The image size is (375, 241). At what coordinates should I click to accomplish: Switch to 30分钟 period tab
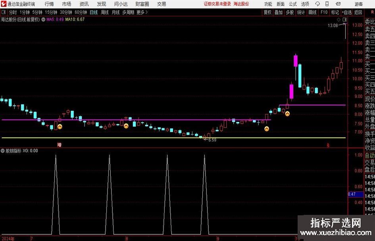click(x=66, y=12)
